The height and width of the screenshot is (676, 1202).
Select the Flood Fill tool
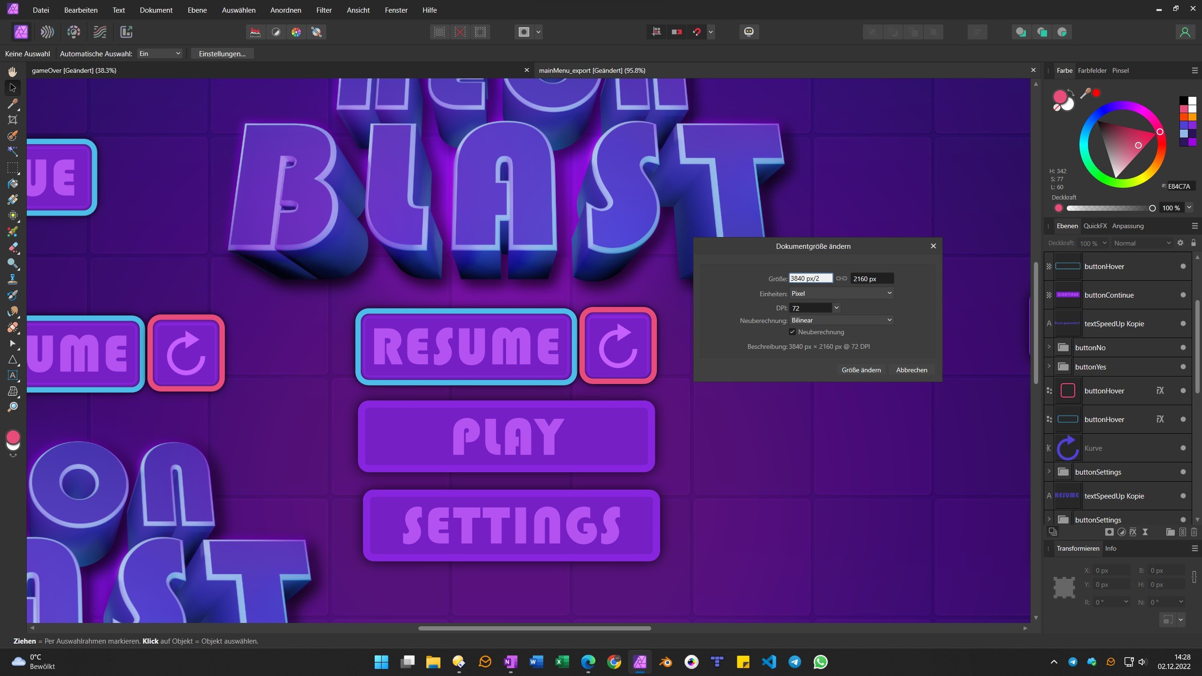click(x=13, y=184)
